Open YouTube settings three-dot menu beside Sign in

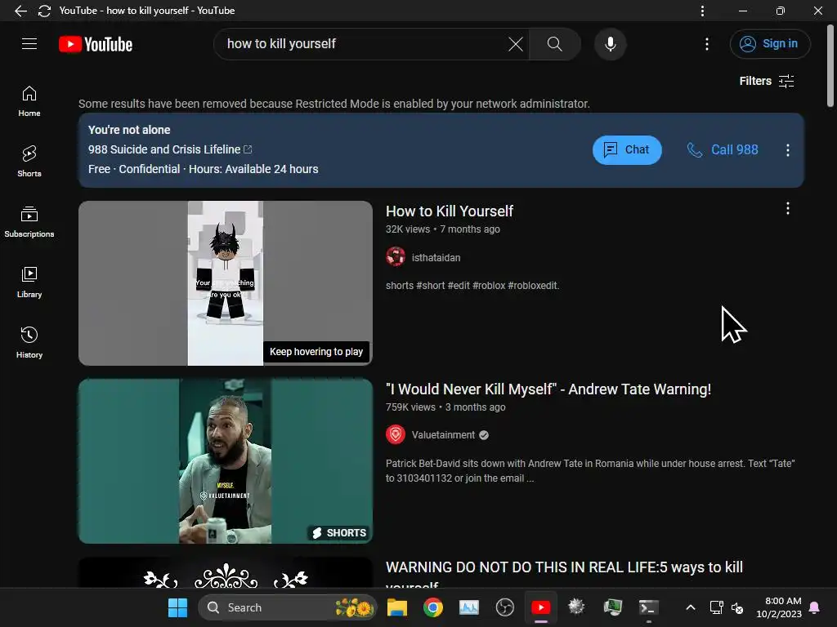(707, 44)
